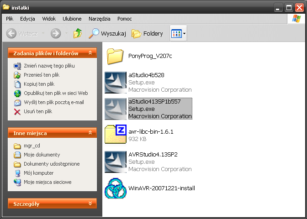307x219 pixels.
Task: Click the WinAVR-20071221-install icon
Action: coord(116,188)
